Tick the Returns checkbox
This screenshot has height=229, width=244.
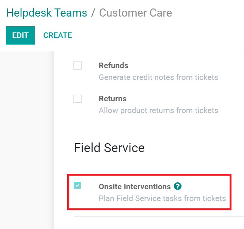click(78, 99)
